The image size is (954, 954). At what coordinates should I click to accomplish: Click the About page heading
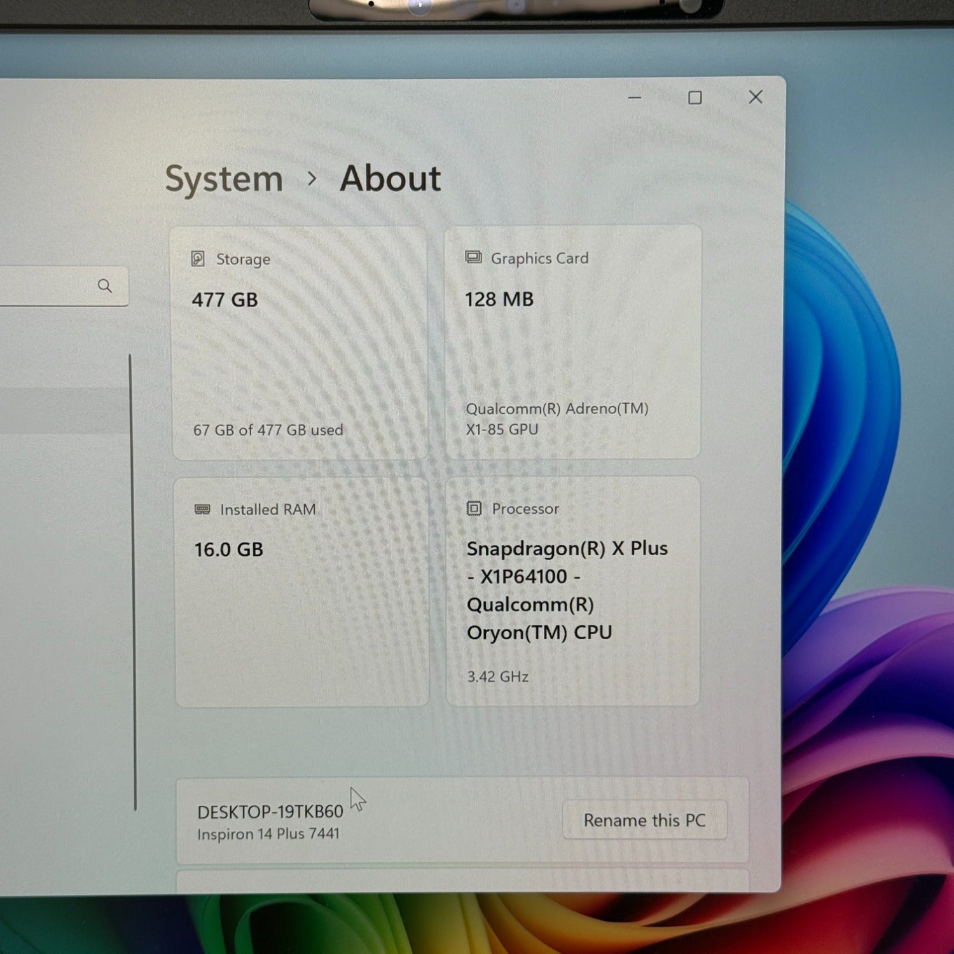[x=391, y=179]
